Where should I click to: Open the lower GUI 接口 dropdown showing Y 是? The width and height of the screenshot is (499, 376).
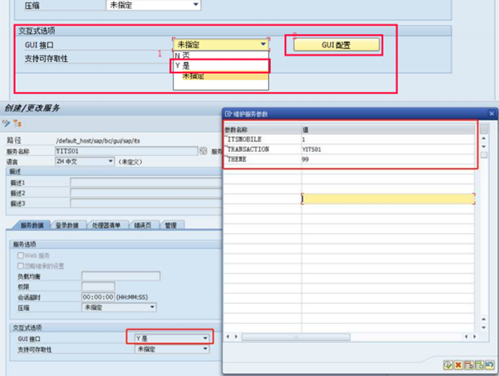tap(172, 338)
